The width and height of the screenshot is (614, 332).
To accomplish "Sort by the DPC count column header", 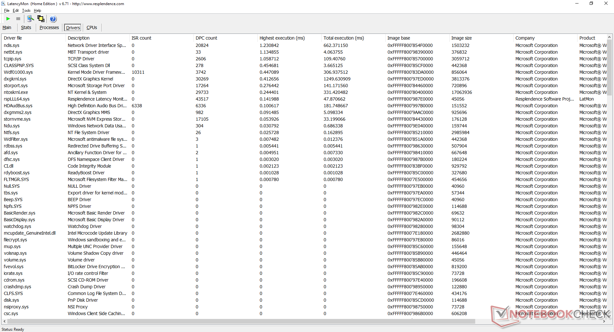I will pyautogui.click(x=225, y=38).
